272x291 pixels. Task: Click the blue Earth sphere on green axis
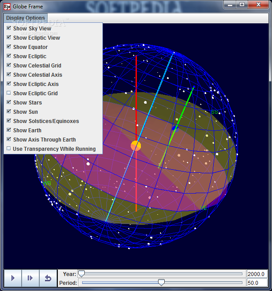click(x=175, y=128)
